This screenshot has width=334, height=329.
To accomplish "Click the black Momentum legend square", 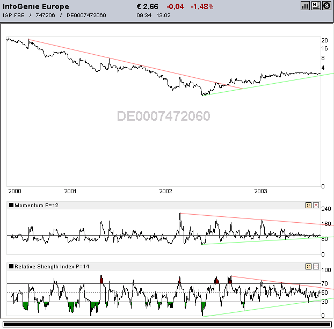I will pyautogui.click(x=11, y=205).
